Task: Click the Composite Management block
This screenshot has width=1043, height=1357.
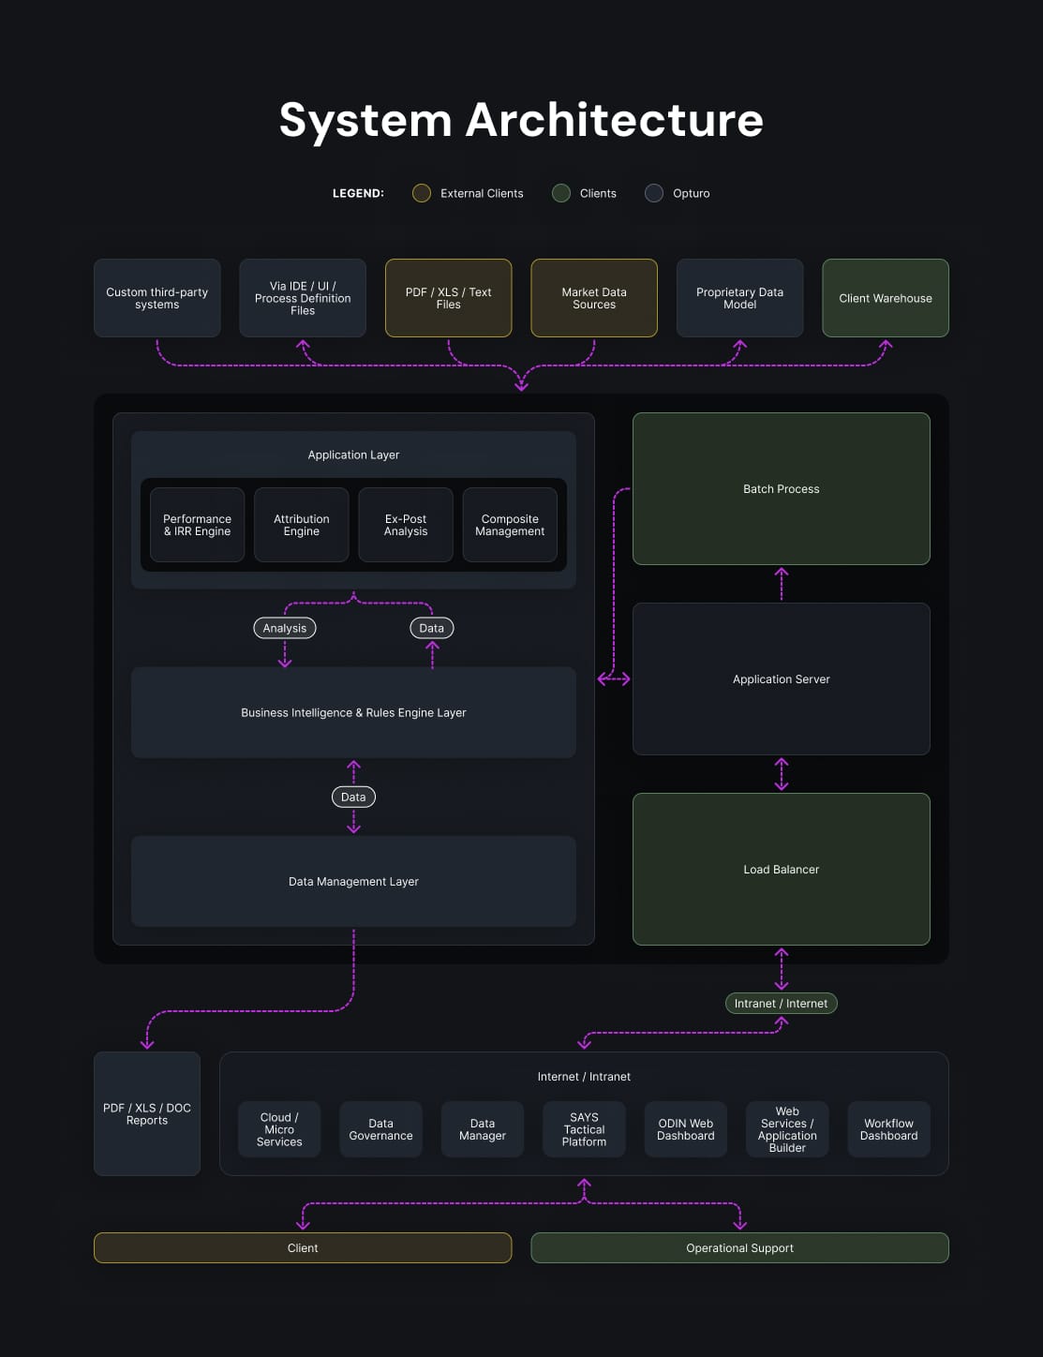Action: click(x=510, y=525)
